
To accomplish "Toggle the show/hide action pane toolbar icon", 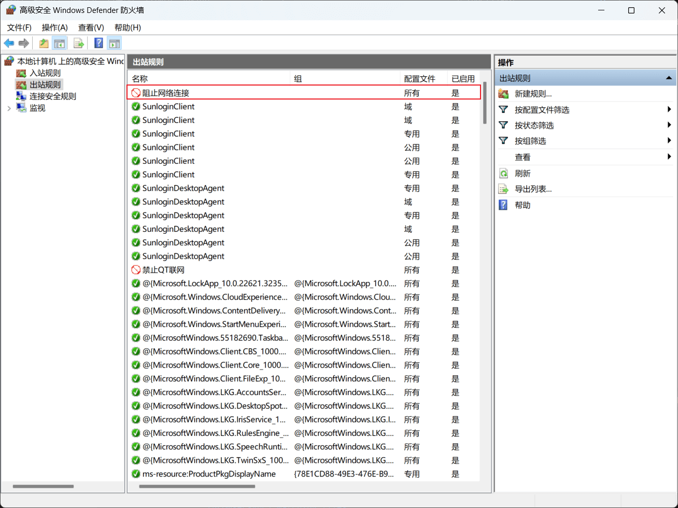I will point(114,44).
